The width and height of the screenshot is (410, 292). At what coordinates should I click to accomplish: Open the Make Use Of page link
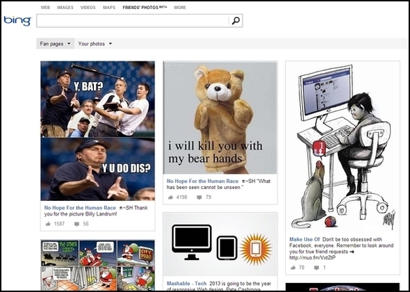304,239
